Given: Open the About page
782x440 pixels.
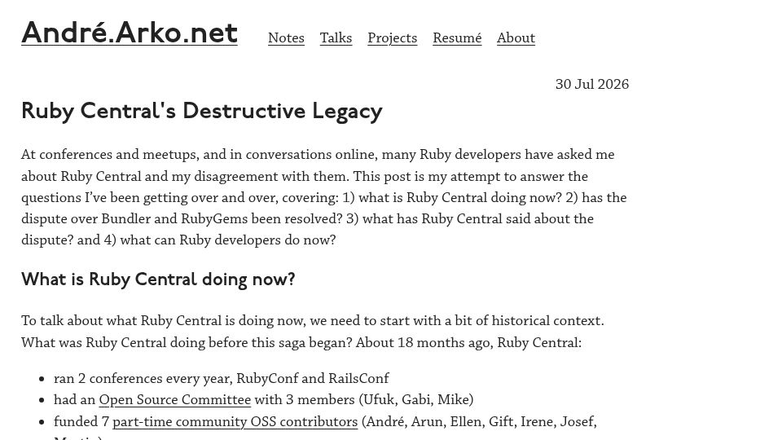Looking at the screenshot, I should click(x=516, y=38).
